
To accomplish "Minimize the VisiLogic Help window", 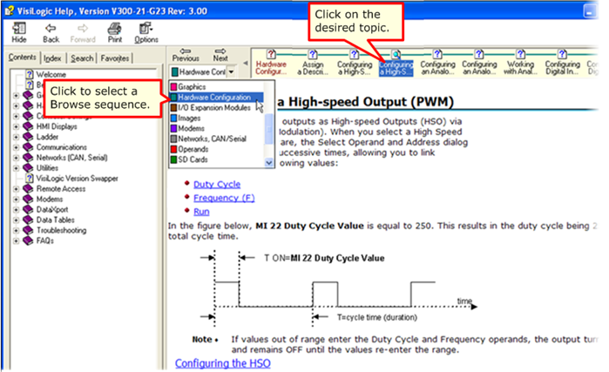I will coord(590,10).
